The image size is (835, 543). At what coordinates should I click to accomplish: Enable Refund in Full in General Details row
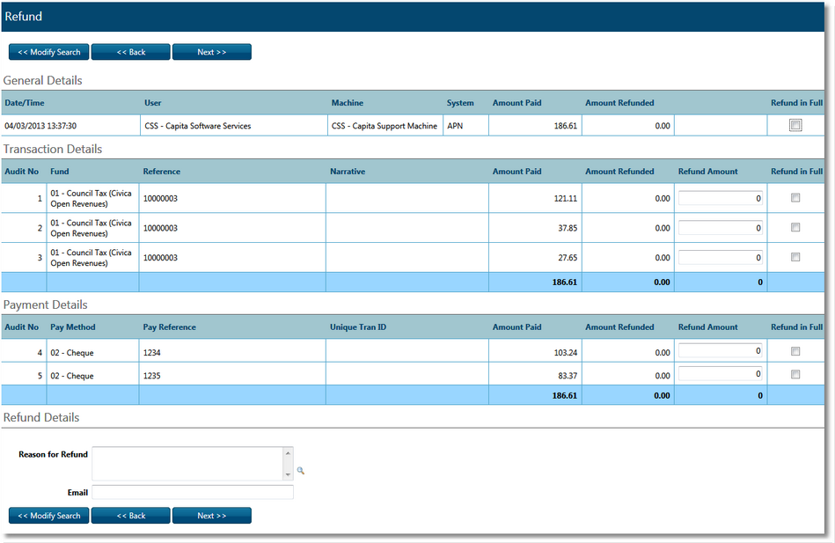tap(795, 125)
